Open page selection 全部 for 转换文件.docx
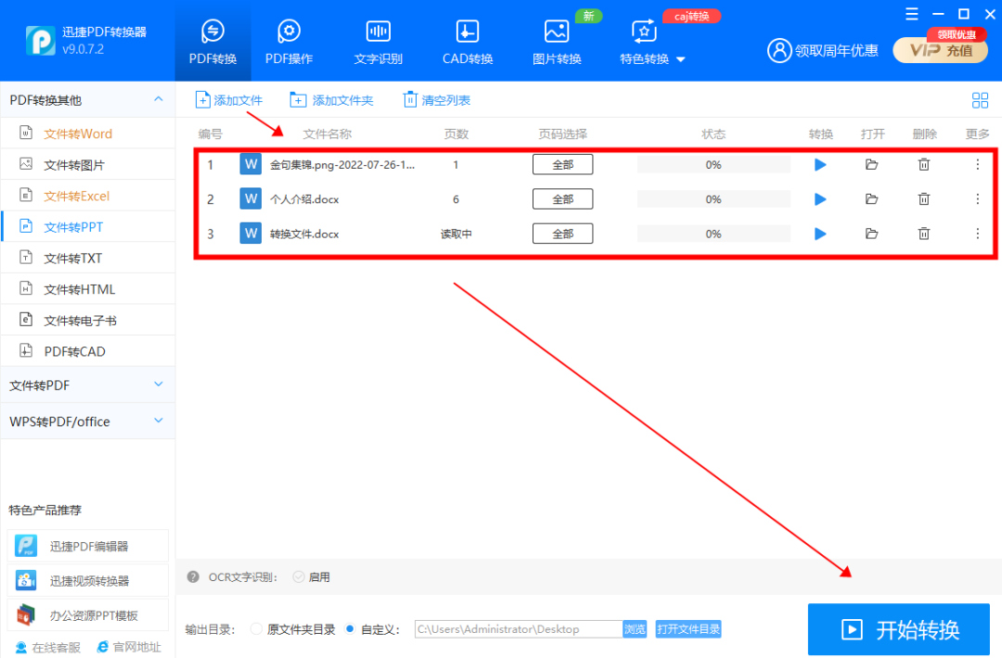Image resolution: width=1002 pixels, height=658 pixels. [562, 234]
